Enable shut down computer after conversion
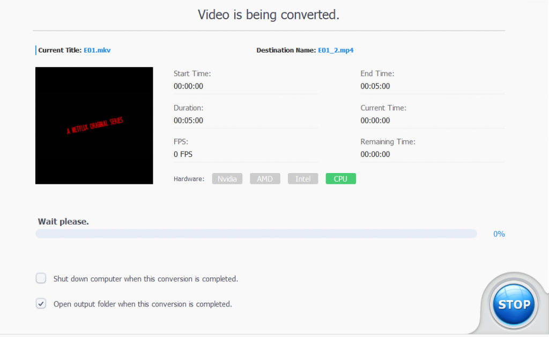The width and height of the screenshot is (549, 337). (x=41, y=278)
